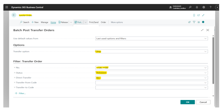The height and width of the screenshot is (108, 220).
Task: Open the notifications bell
Action: (x=197, y=7)
